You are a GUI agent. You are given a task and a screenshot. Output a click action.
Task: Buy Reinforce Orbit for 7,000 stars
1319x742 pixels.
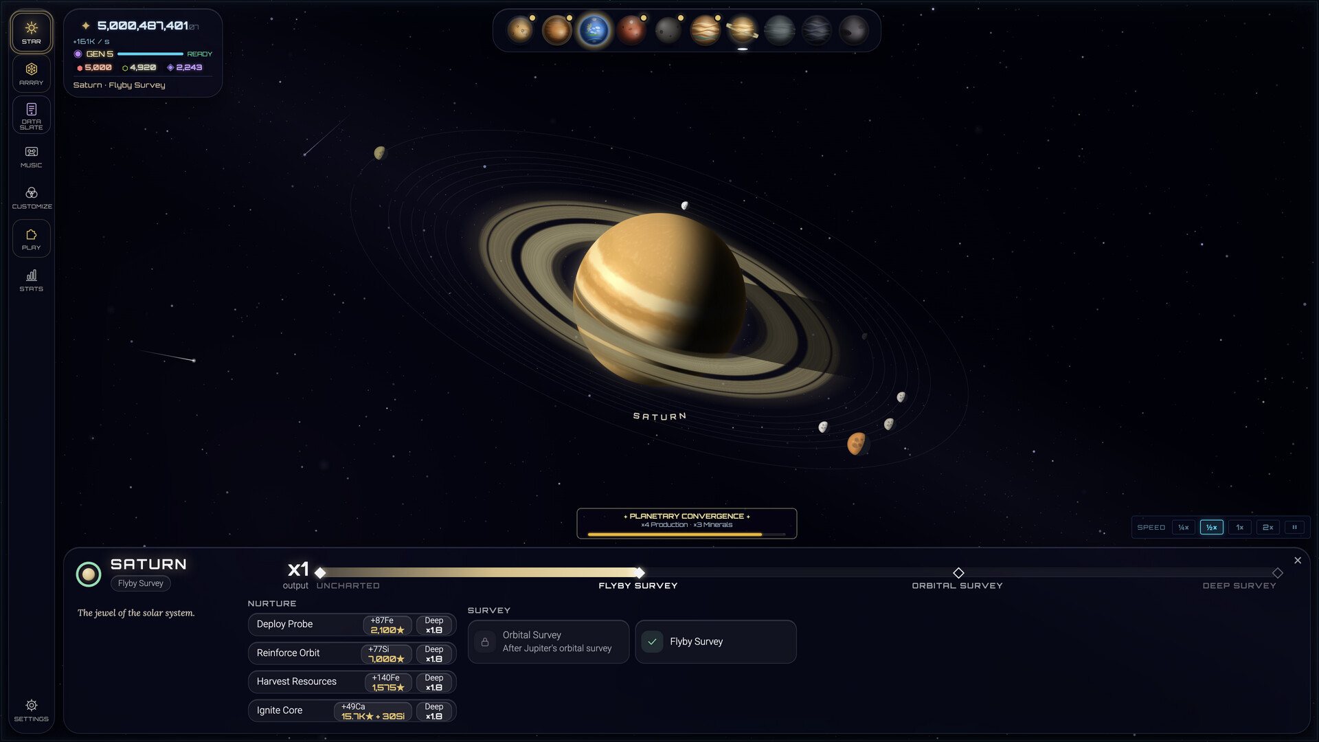coord(387,654)
